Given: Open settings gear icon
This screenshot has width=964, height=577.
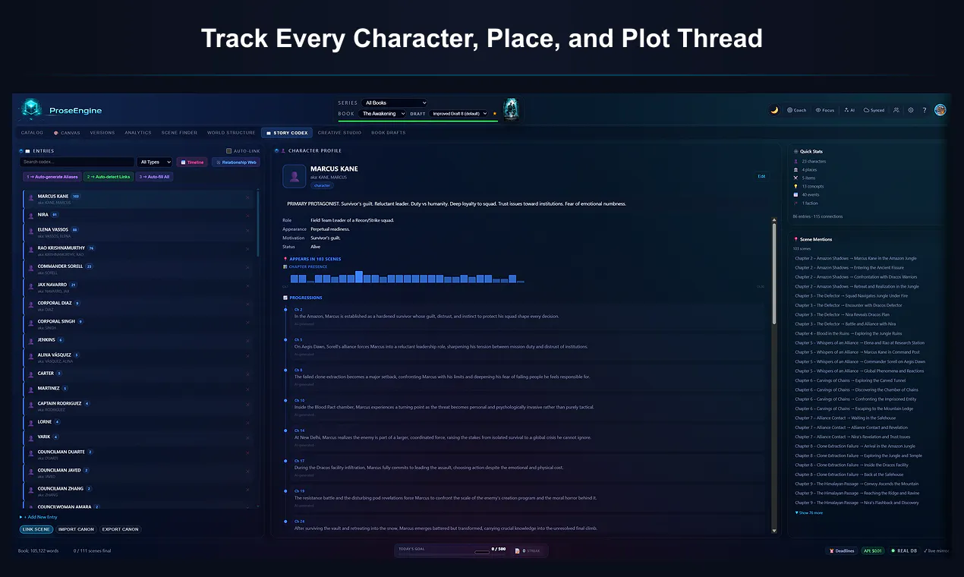Looking at the screenshot, I should (911, 110).
